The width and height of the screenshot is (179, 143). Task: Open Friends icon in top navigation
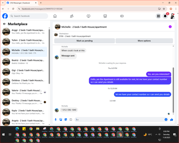tap(72, 16)
